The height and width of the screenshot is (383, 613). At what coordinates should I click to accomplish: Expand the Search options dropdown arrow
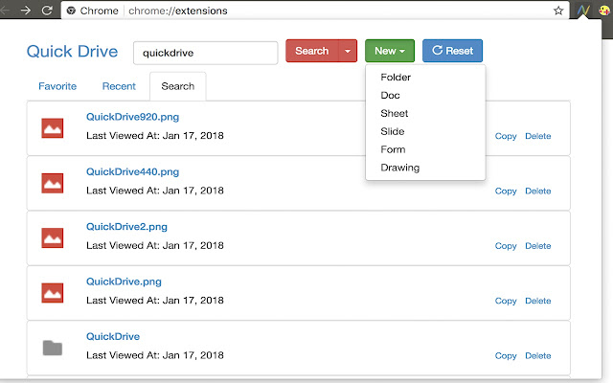[348, 51]
